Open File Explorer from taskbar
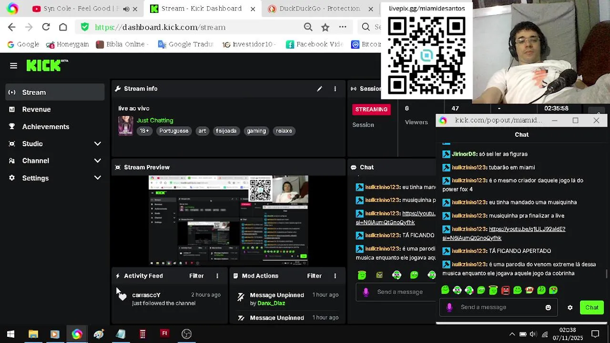The width and height of the screenshot is (610, 343). [33, 334]
